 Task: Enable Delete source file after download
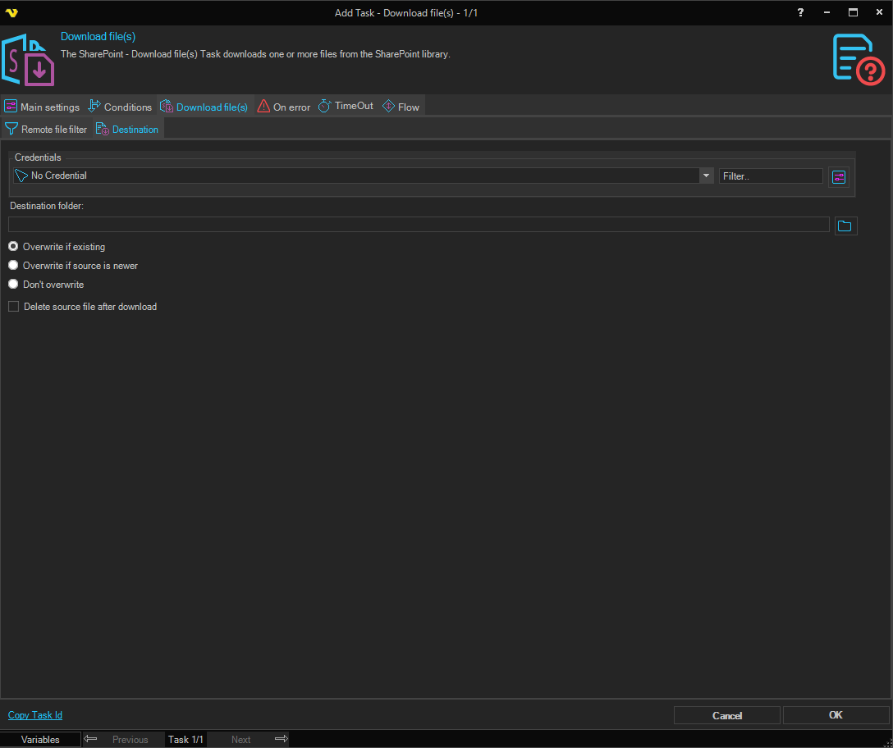(x=13, y=307)
